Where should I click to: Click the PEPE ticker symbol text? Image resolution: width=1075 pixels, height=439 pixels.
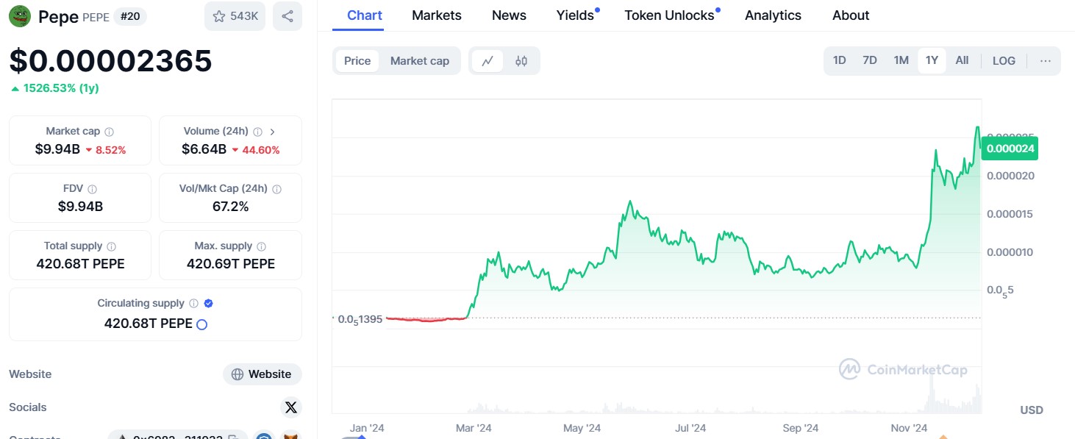coord(96,18)
